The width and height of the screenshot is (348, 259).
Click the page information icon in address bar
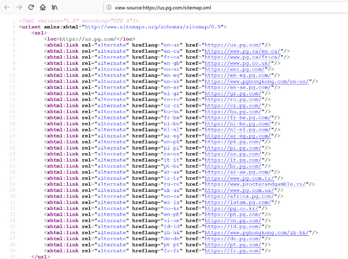(109, 8)
